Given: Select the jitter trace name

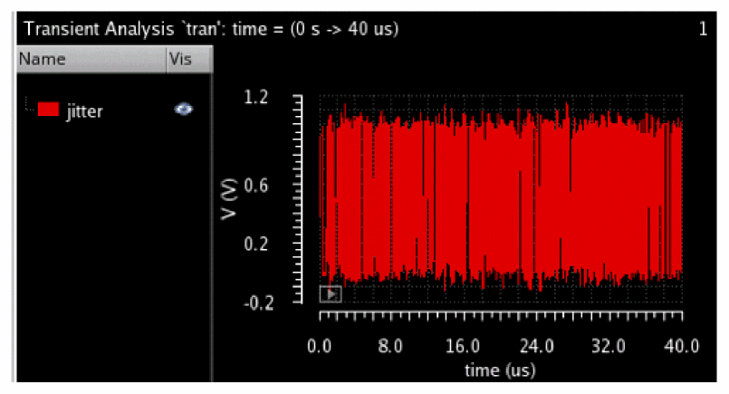Looking at the screenshot, I should click(84, 111).
